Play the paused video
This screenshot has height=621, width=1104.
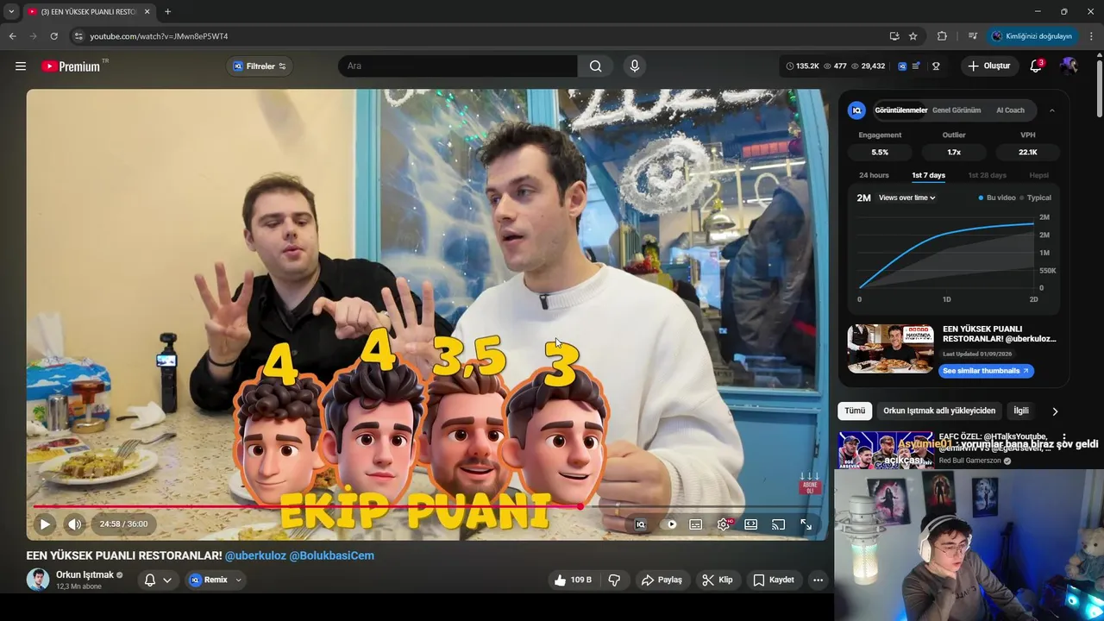click(x=45, y=524)
